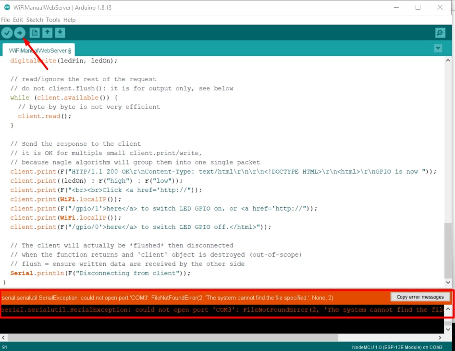Viewport: 455px width, 351px height.
Task: Click the Arduino logo in title bar
Action: point(7,7)
